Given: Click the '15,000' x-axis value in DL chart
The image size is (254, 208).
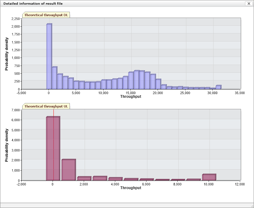Looking at the screenshot, I should tap(131, 93).
